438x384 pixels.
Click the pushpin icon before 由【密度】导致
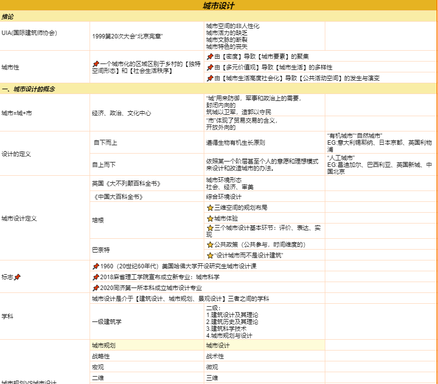point(210,56)
